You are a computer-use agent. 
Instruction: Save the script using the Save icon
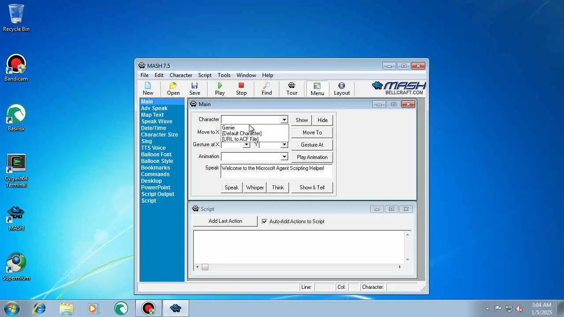click(x=195, y=88)
